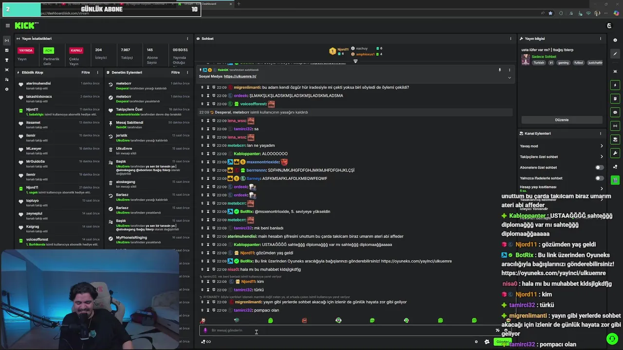Click the KAPALI multi-stream badge
623x350 pixels.
click(76, 51)
